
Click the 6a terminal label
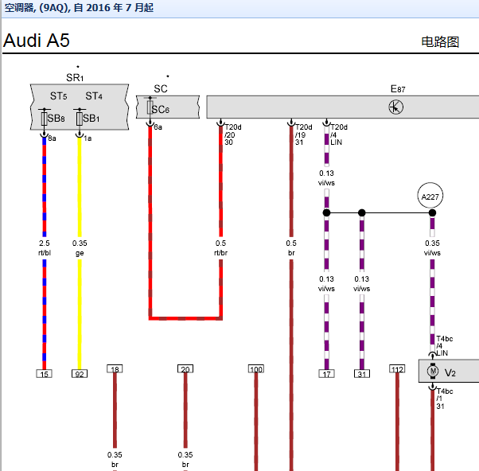158,127
